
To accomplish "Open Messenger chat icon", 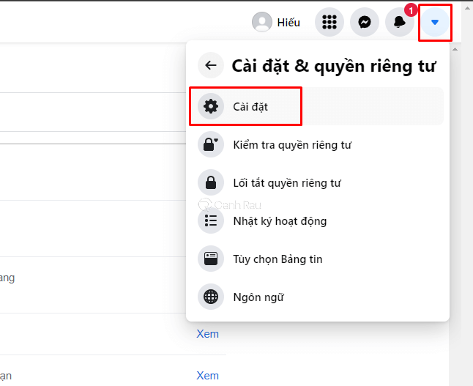I will pos(365,22).
